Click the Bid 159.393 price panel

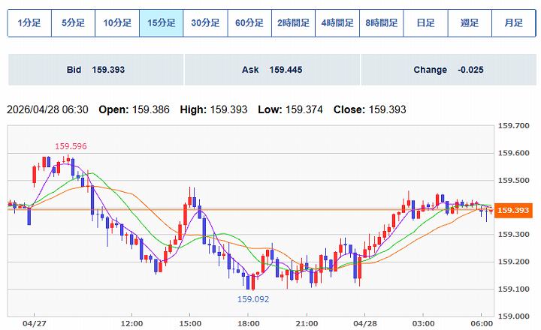[x=95, y=70]
